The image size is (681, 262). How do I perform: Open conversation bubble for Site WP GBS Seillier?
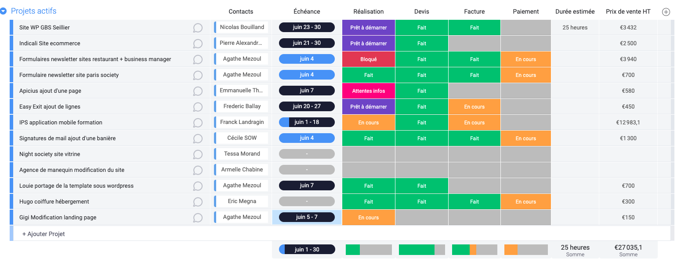198,28
